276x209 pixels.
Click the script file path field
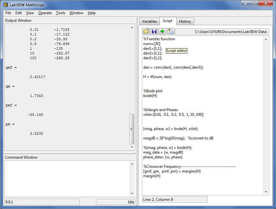point(222,32)
